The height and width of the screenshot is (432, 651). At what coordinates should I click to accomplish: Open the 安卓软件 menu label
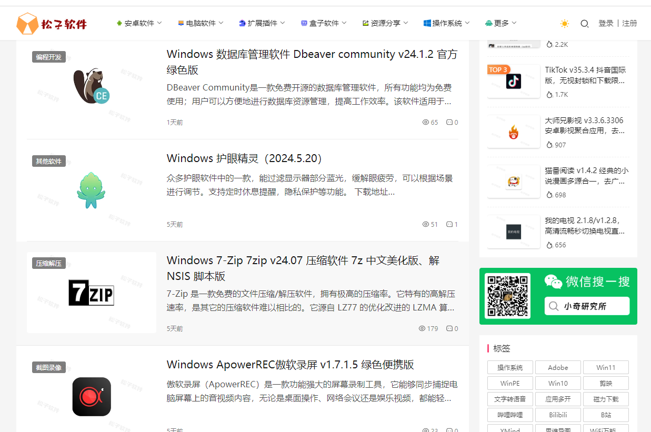click(x=139, y=23)
